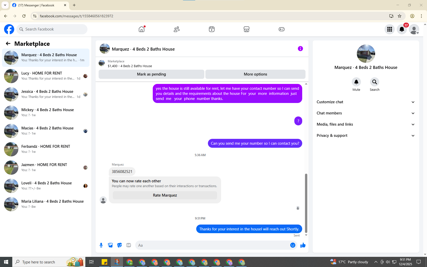Open weather widget 17°C Partly cloudy
The height and width of the screenshot is (267, 427).
click(349, 262)
